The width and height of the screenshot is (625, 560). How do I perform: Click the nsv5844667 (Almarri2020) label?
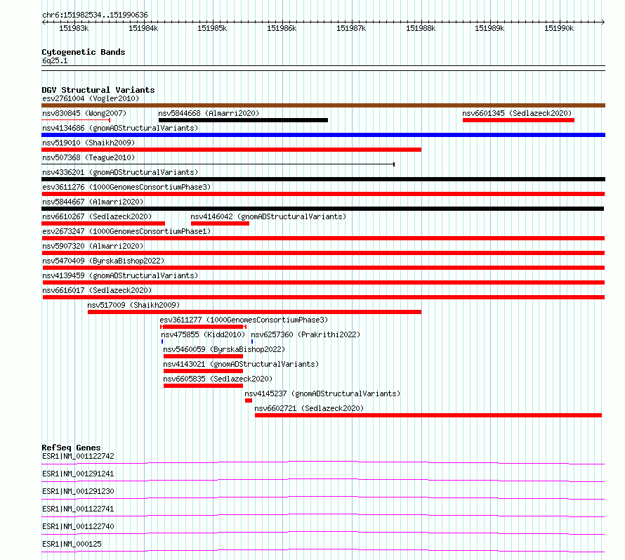(93, 202)
